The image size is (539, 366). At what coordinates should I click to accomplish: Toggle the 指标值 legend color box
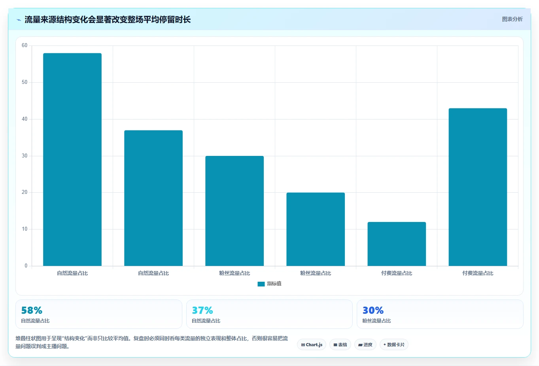(x=261, y=284)
